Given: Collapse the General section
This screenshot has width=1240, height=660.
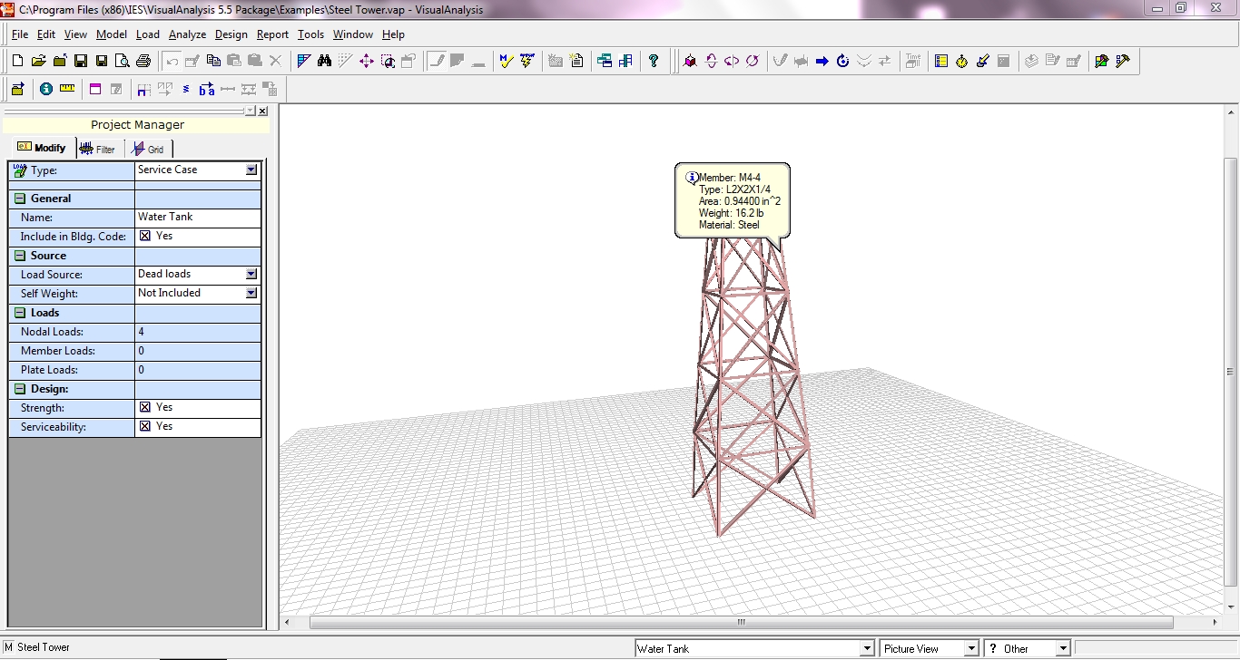Looking at the screenshot, I should [20, 199].
